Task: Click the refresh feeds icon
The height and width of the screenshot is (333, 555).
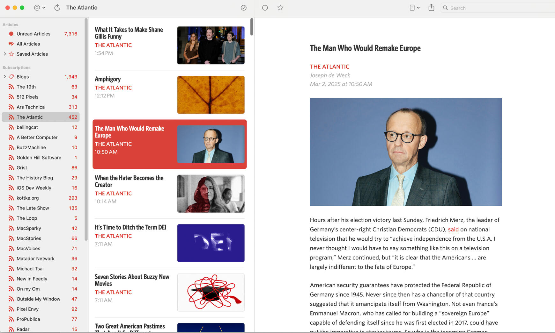Action: pos(57,8)
